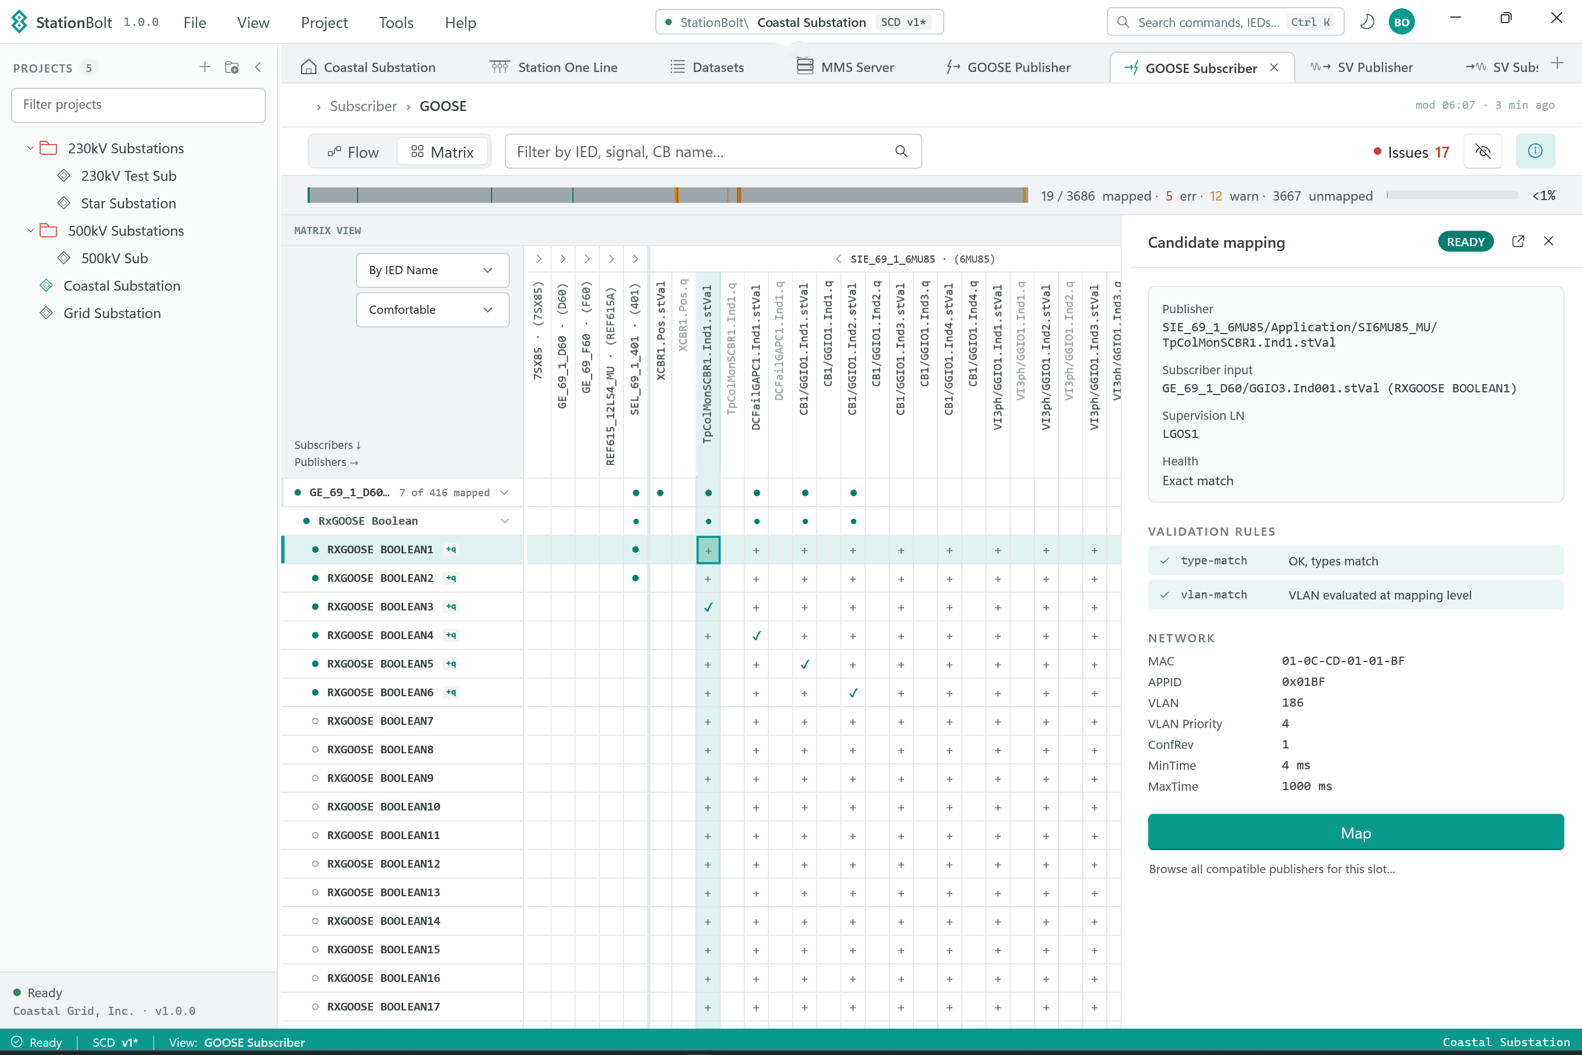Expand the GE_69_1_D60 publisher column
This screenshot has width=1582, height=1055.
pyautogui.click(x=563, y=259)
